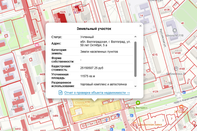
Task: Click the bus stop icon right of parcel 34
Action: pos(118,115)
